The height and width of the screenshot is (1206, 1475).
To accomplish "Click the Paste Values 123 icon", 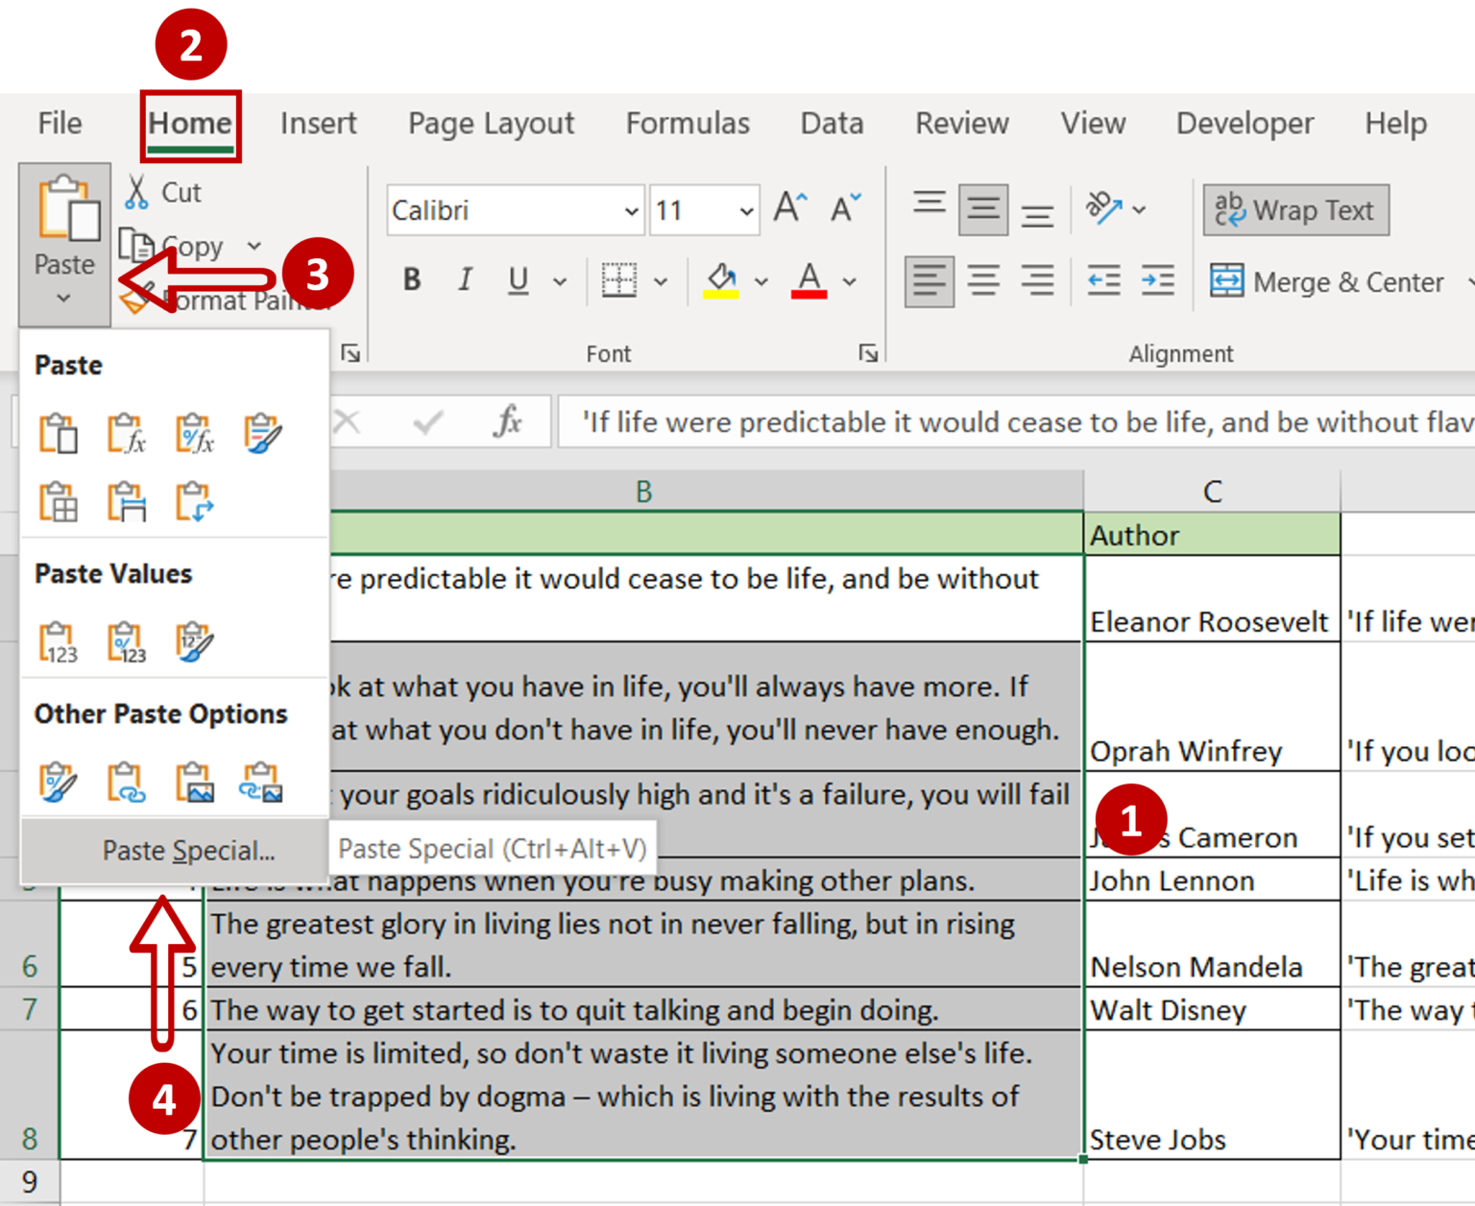I will (x=58, y=642).
